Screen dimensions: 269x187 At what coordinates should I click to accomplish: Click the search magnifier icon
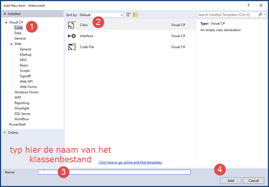point(260,15)
